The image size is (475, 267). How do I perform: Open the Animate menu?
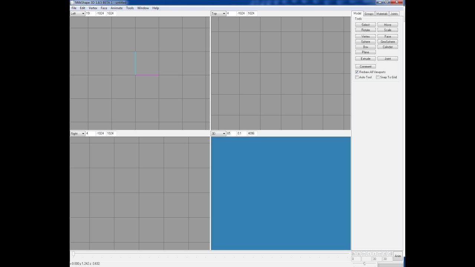(x=117, y=8)
